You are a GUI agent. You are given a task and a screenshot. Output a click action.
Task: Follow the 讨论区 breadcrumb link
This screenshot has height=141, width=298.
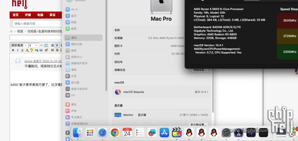pos(45,31)
